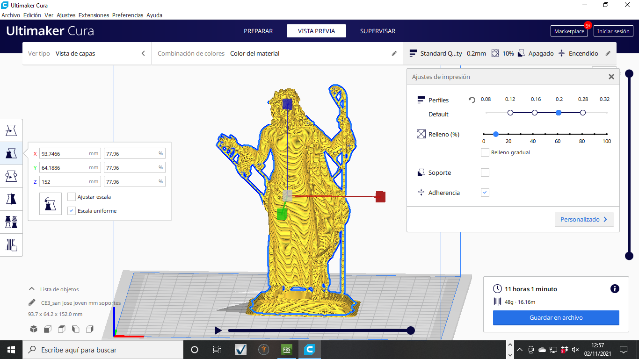Edit color scheme with pencil icon
This screenshot has width=639, height=359.
[x=394, y=53]
